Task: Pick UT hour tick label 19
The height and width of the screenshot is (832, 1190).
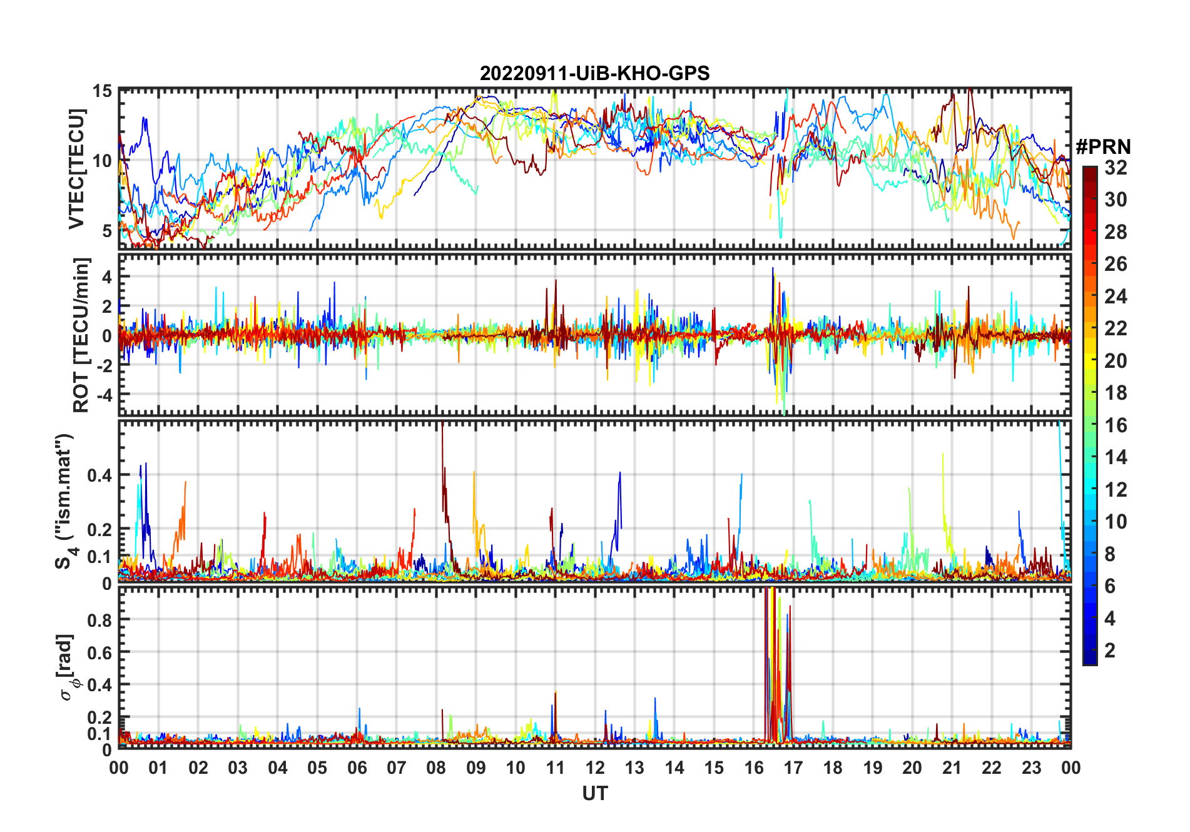Action: coord(873,768)
